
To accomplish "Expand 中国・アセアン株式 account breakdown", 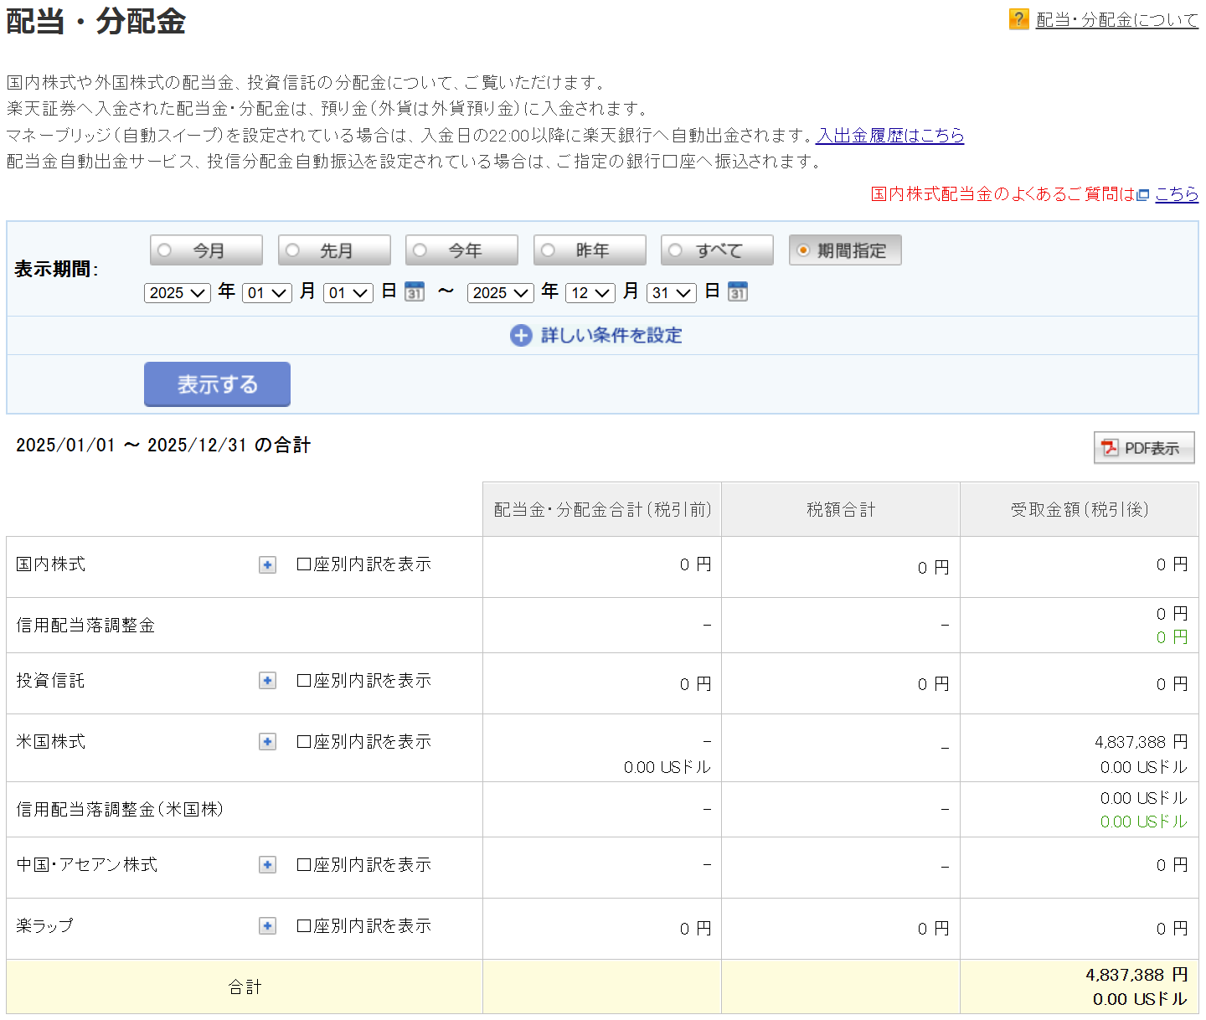I will pyautogui.click(x=267, y=865).
